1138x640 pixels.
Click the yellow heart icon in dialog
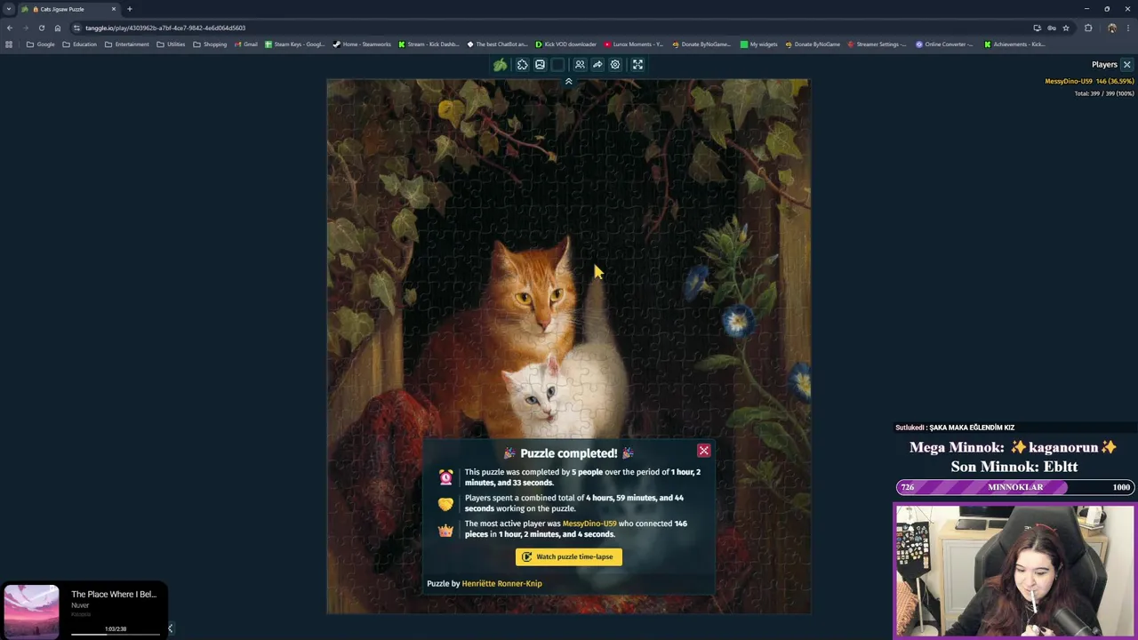tap(445, 504)
